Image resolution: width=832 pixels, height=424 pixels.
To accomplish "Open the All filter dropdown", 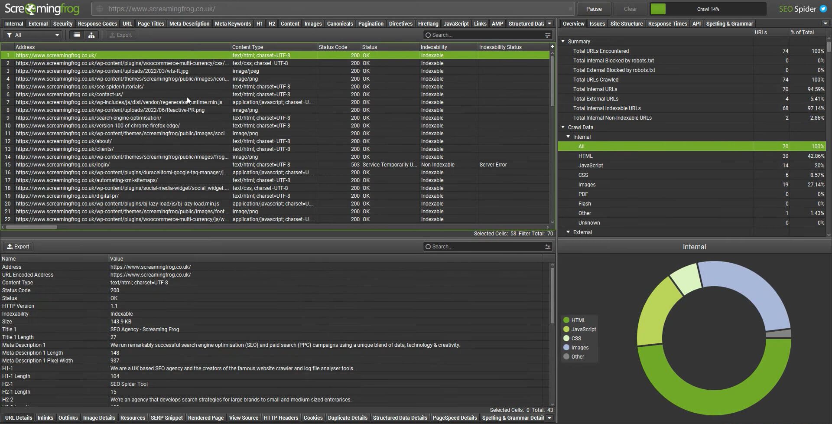I will [x=33, y=35].
